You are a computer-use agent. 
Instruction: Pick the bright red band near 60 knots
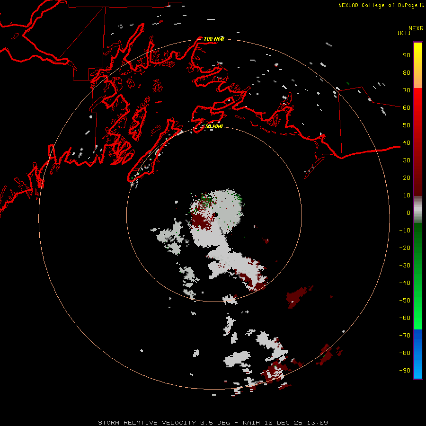pos(418,102)
